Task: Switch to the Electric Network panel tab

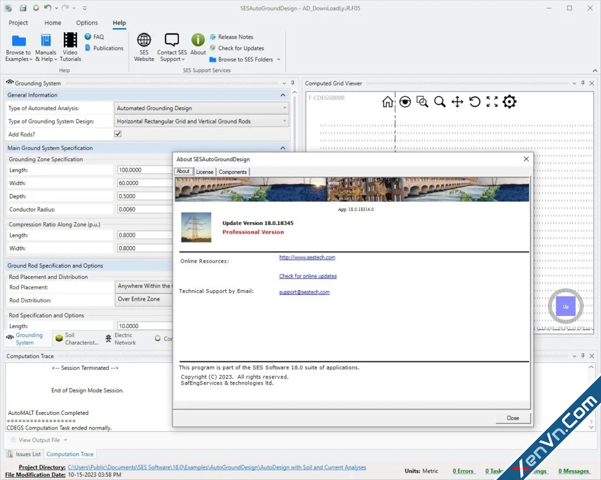Action: coord(121,339)
